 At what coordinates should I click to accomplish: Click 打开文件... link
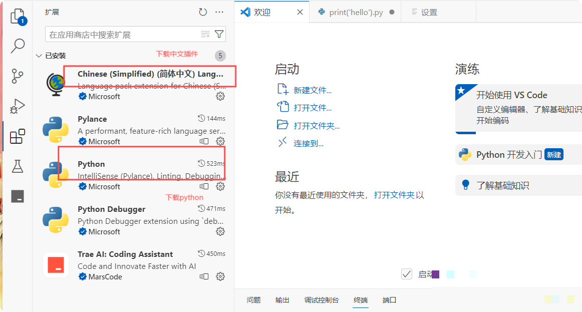click(313, 108)
